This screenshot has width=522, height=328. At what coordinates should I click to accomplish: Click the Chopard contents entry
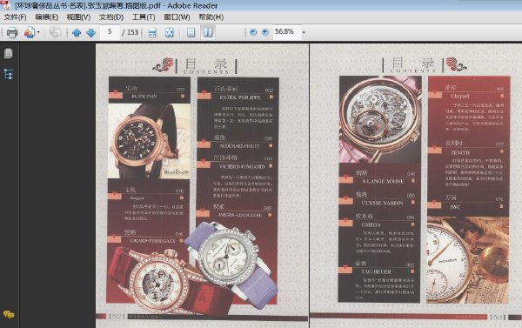(x=460, y=96)
